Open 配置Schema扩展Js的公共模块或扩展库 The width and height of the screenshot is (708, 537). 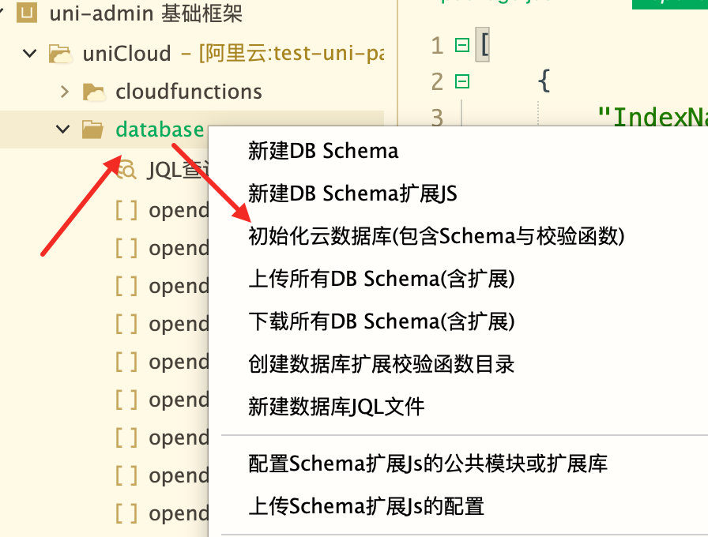pyautogui.click(x=427, y=464)
